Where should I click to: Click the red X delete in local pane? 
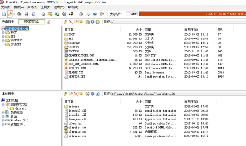click(76, 94)
